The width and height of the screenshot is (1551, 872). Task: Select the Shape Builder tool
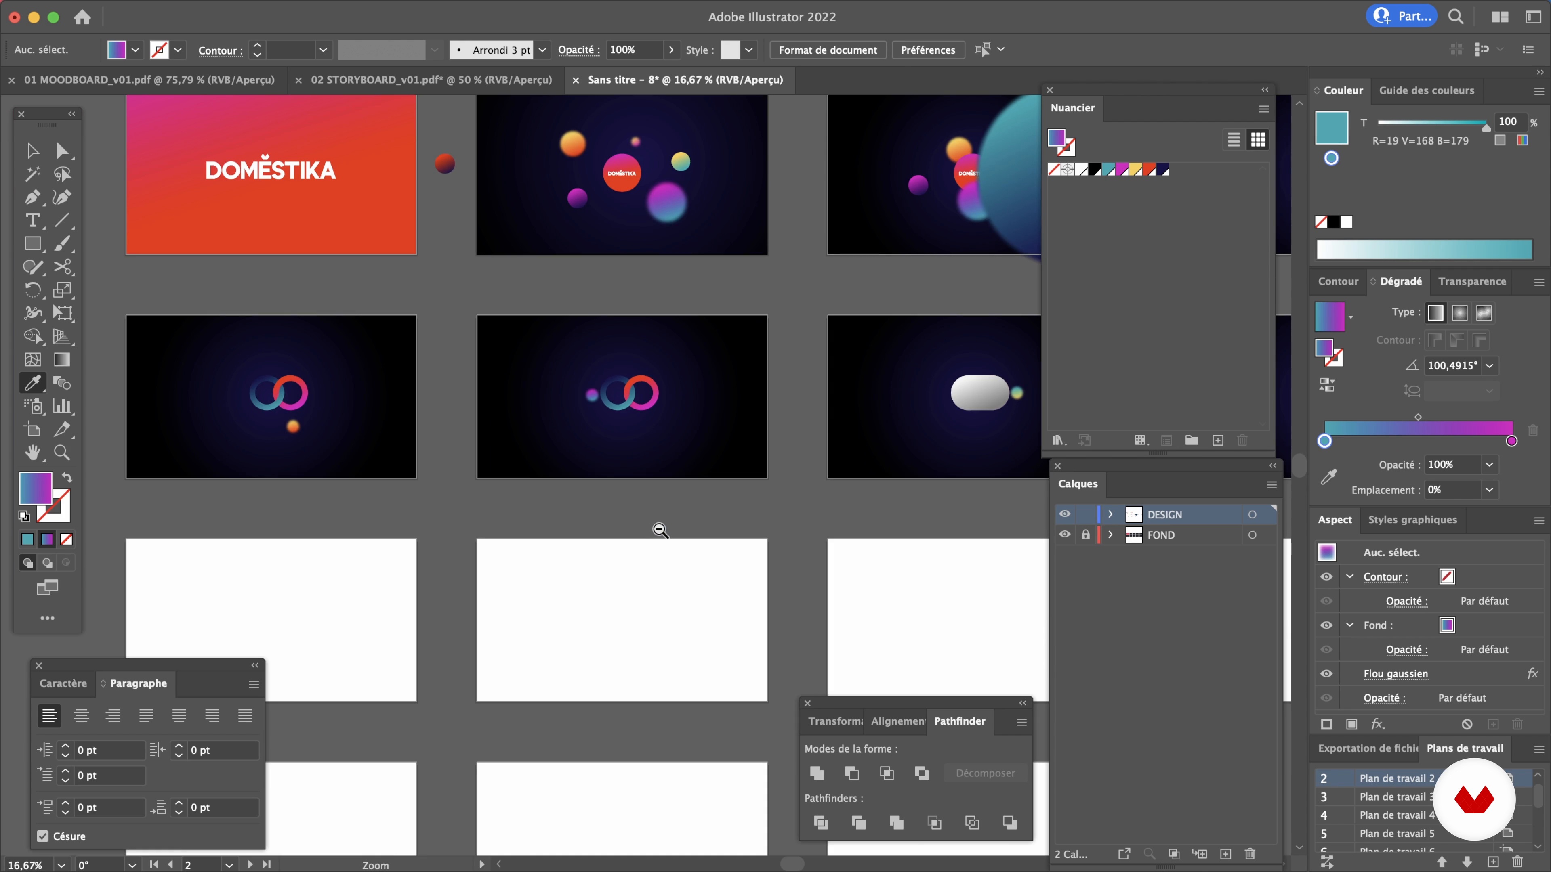pyautogui.click(x=32, y=336)
